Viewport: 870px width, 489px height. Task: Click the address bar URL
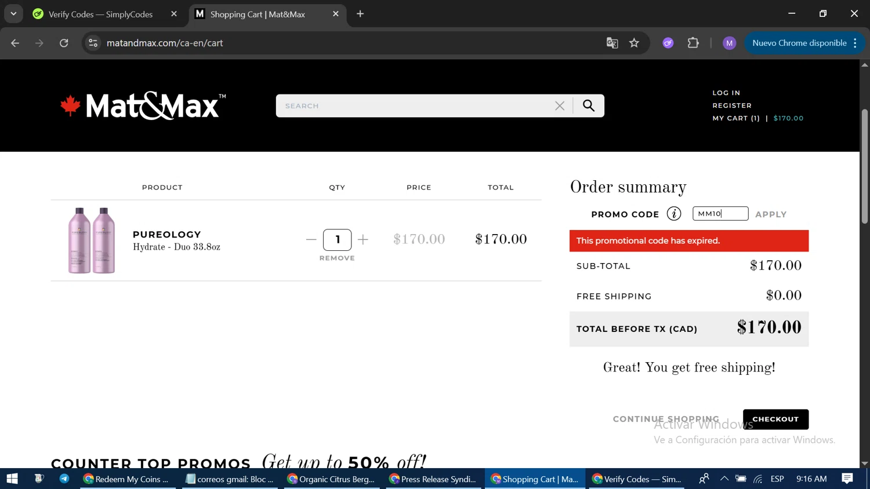pyautogui.click(x=165, y=43)
